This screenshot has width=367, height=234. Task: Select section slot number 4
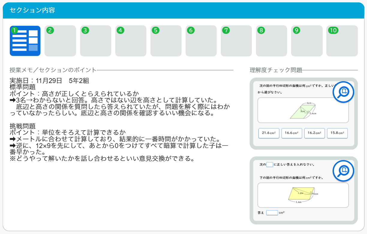point(131,41)
